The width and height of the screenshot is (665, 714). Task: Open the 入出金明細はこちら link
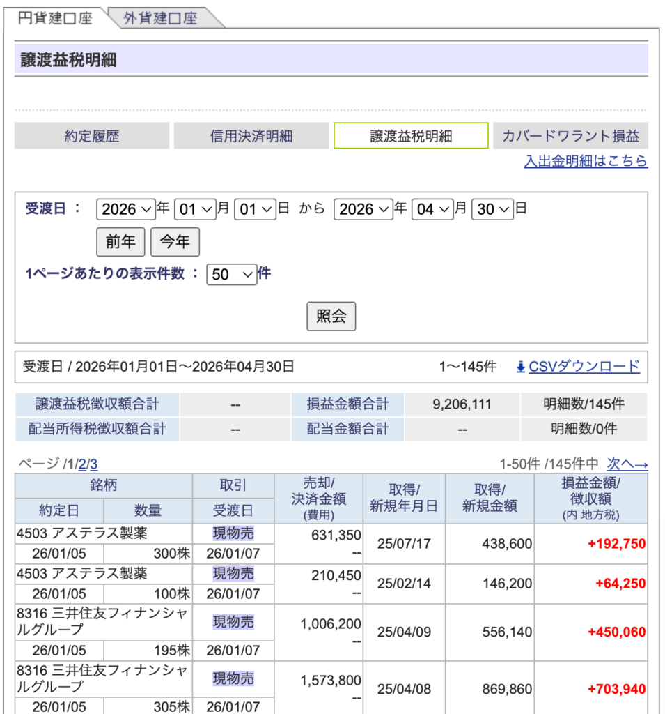click(x=586, y=162)
